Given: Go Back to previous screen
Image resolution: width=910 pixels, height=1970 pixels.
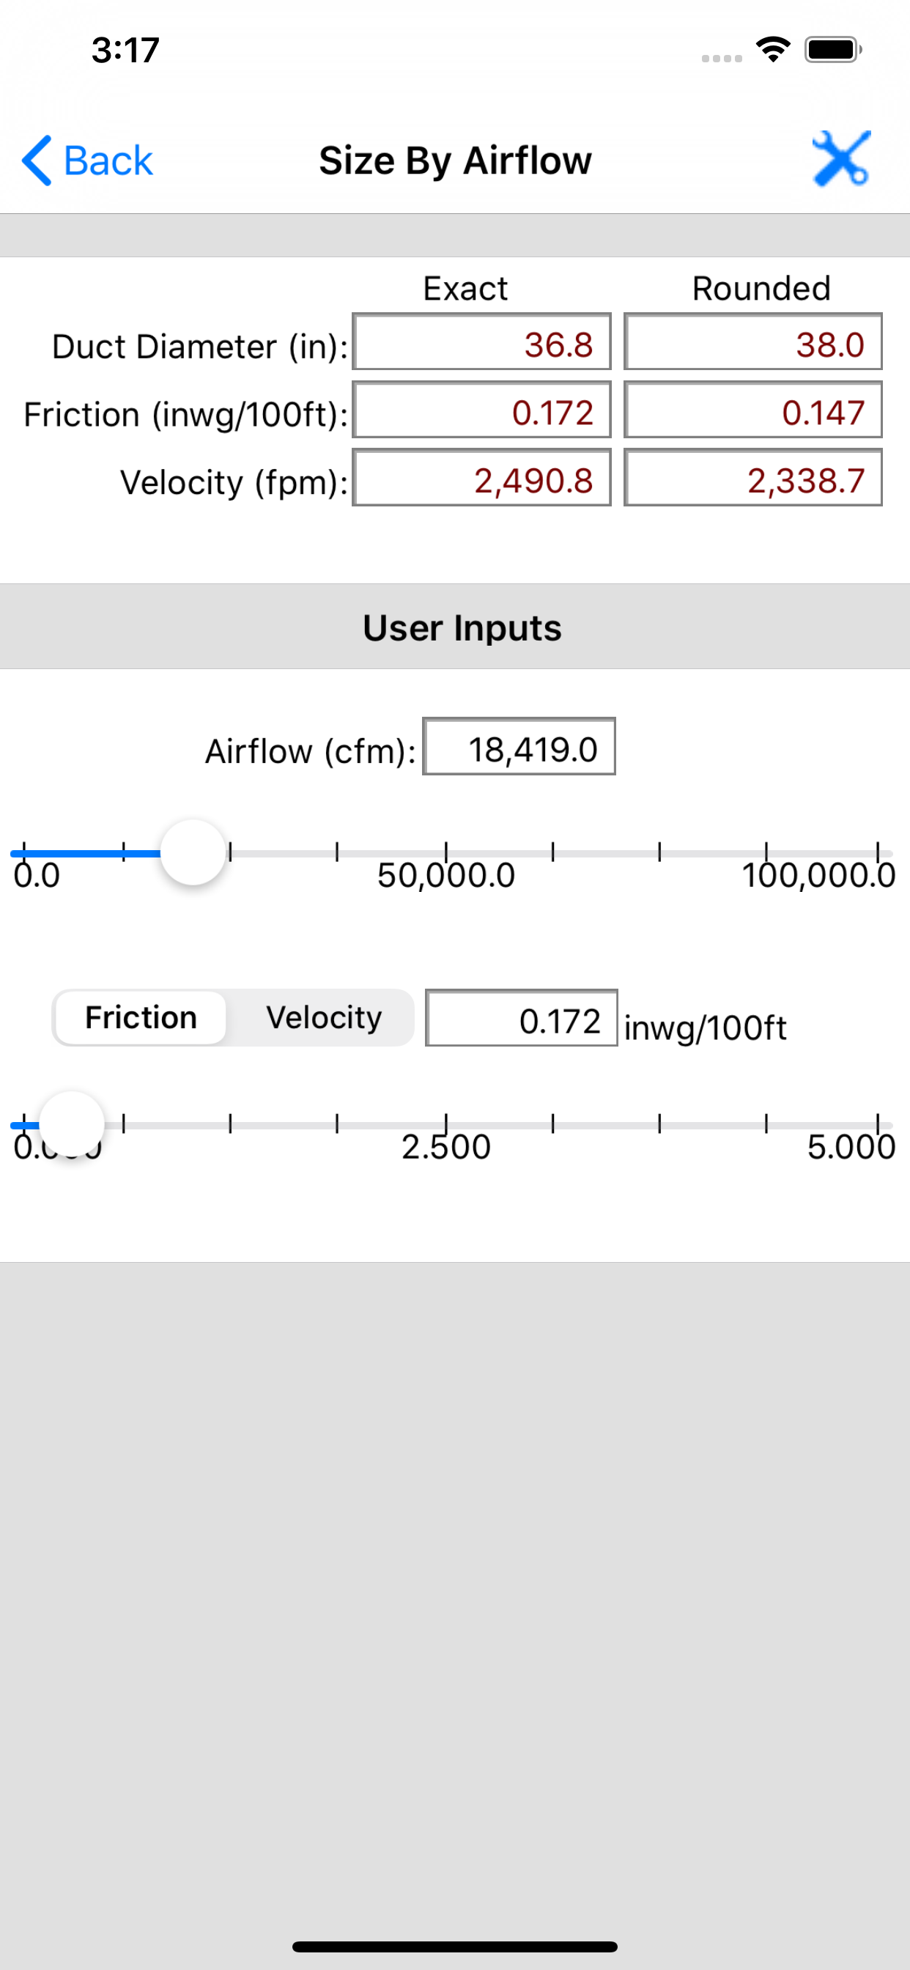Looking at the screenshot, I should (x=87, y=161).
